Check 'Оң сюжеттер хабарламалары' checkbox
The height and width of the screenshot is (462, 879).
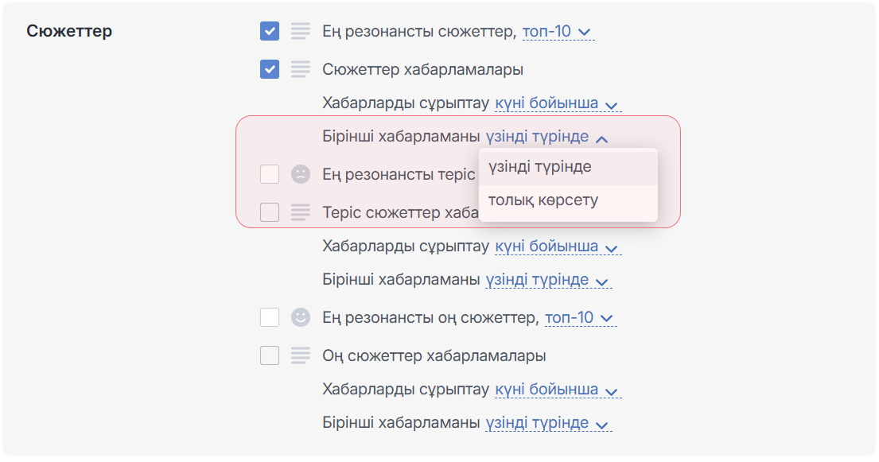pyautogui.click(x=270, y=355)
